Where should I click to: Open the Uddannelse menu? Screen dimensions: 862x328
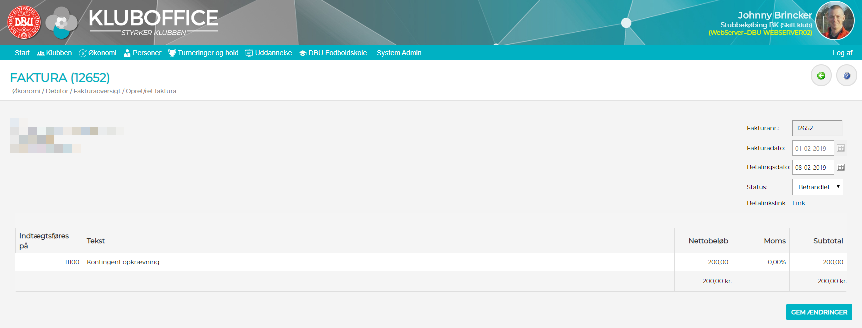269,53
